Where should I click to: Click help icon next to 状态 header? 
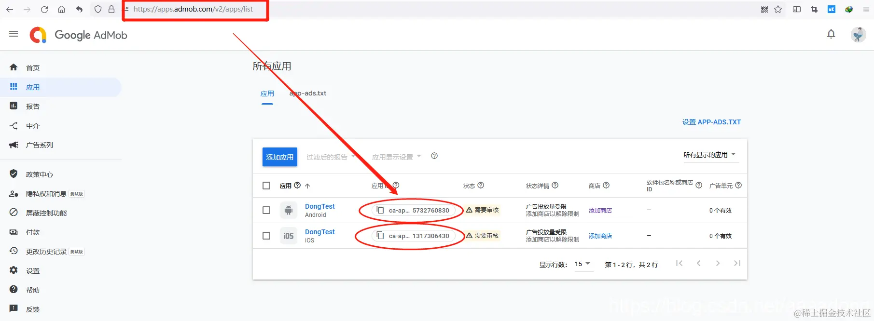coord(481,185)
